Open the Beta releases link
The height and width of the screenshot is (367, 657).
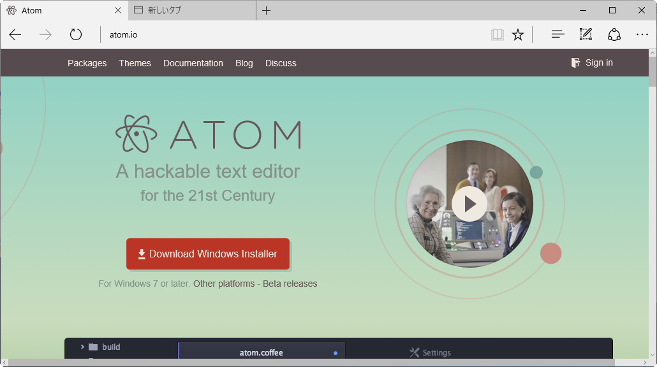point(290,284)
